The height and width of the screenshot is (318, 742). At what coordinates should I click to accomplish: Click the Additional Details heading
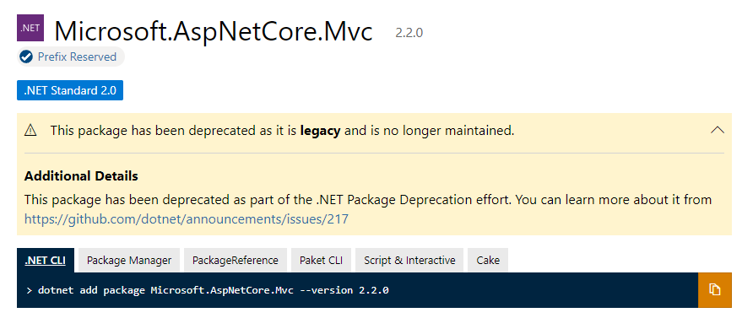[x=81, y=176]
